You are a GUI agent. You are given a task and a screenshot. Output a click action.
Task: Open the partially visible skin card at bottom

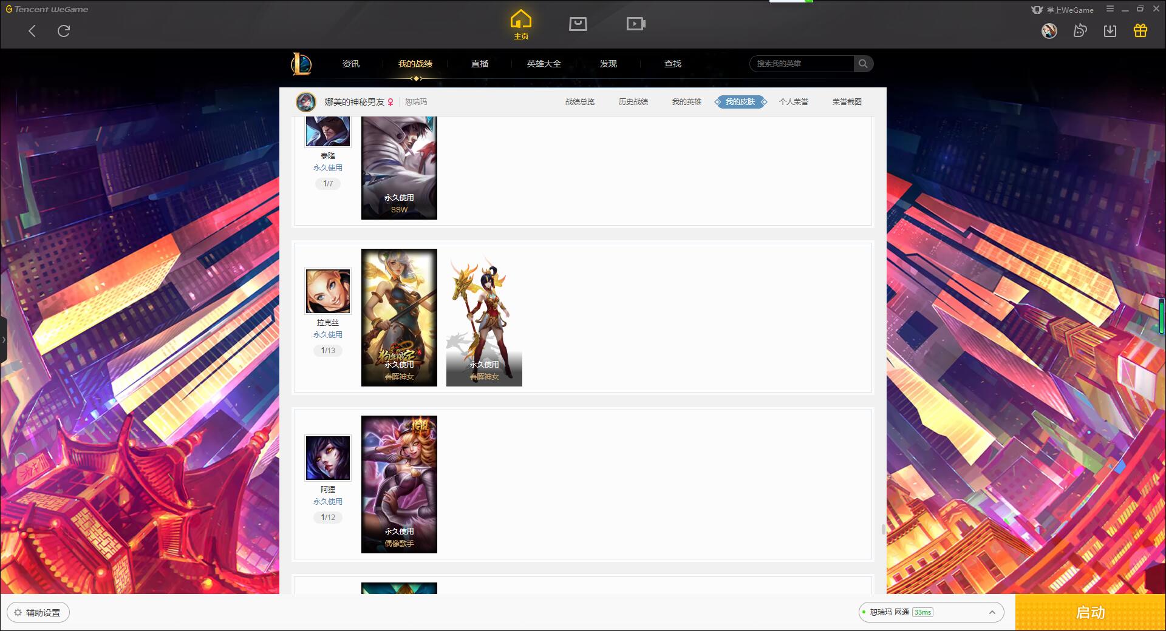click(x=399, y=588)
